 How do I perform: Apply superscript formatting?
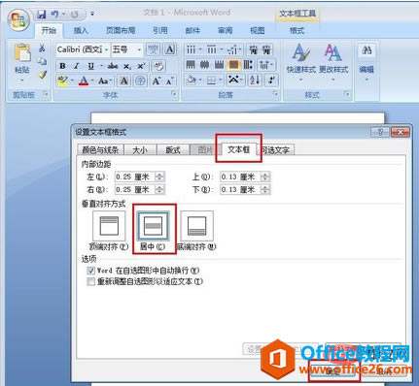pyautogui.click(x=141, y=66)
